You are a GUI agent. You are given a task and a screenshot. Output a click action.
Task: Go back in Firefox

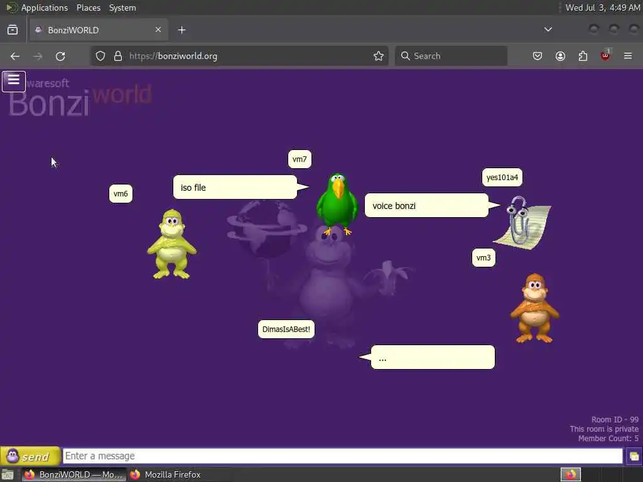[x=15, y=56]
